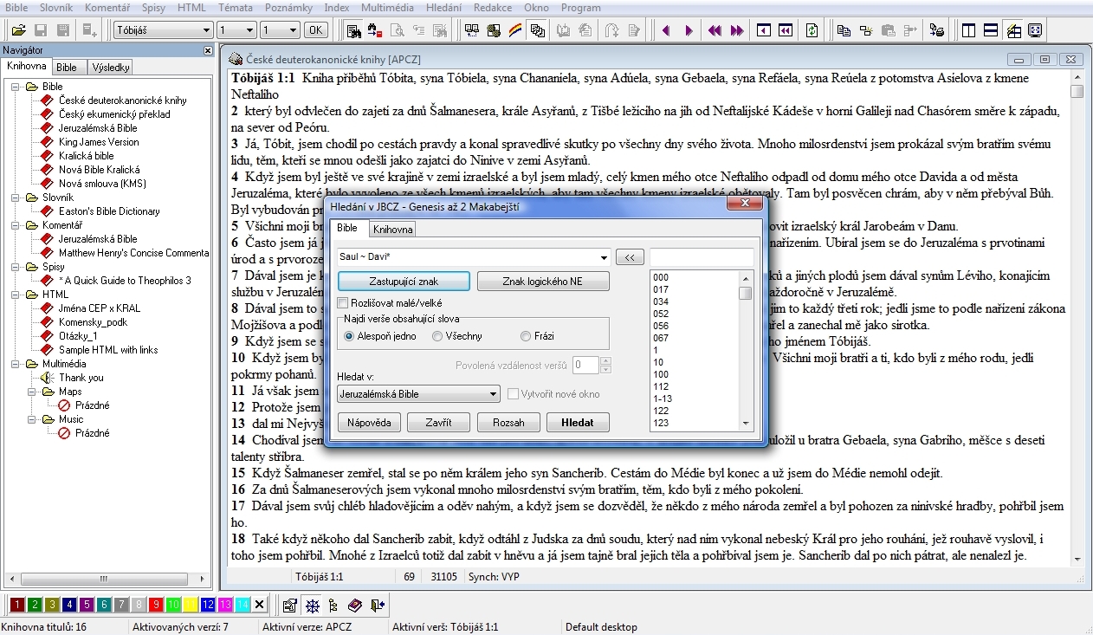1093x635 pixels.
Task: Switch to the Bible tab in Navigator
Action: click(x=67, y=67)
